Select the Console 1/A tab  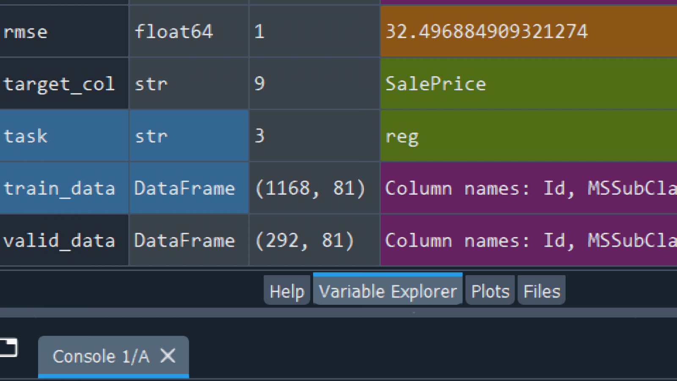[x=101, y=356]
